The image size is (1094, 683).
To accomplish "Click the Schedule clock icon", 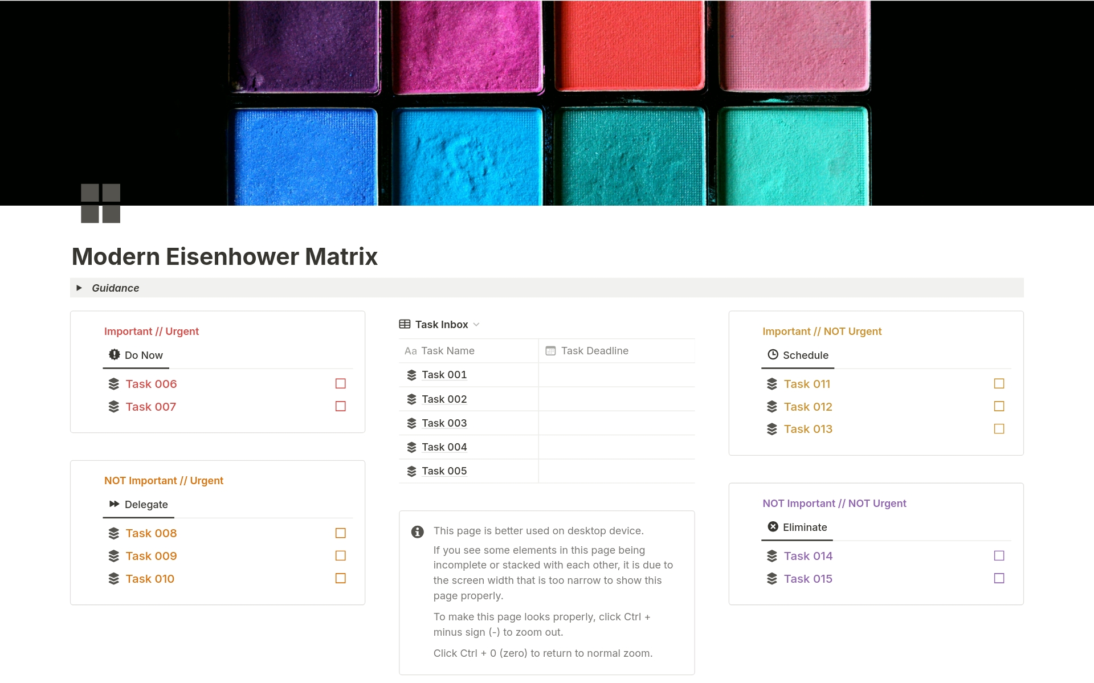I will tap(773, 354).
